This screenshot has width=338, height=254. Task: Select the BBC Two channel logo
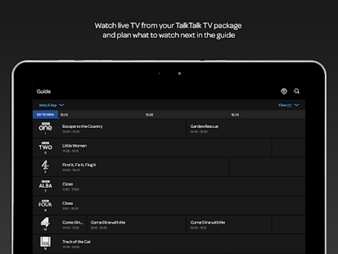[45, 147]
